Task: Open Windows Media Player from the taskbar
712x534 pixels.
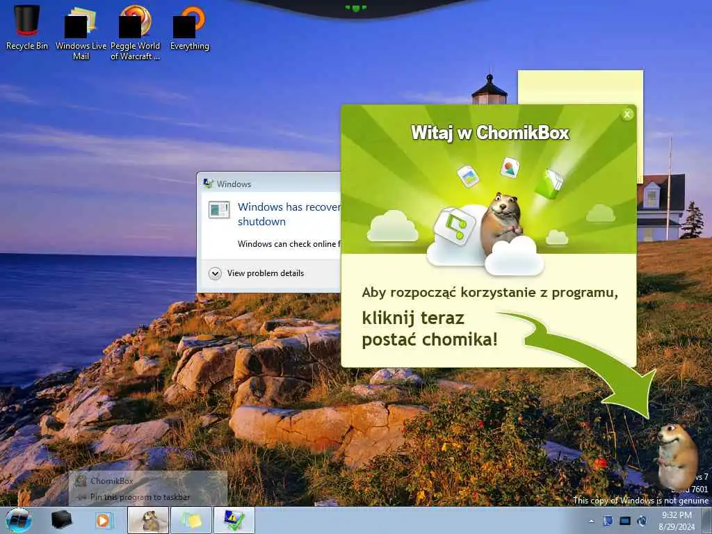Action: coord(103,520)
